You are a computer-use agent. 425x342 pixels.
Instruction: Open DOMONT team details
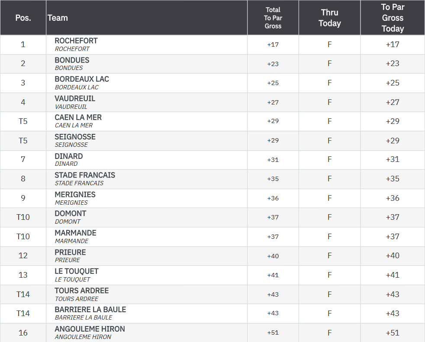coord(70,214)
